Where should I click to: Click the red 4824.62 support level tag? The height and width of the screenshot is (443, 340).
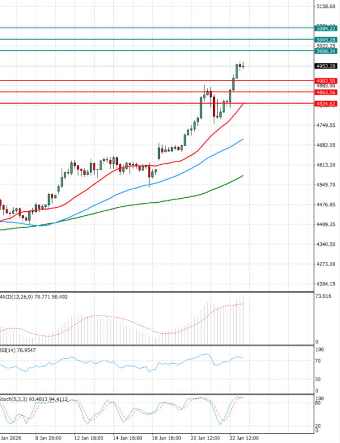pyautogui.click(x=326, y=104)
